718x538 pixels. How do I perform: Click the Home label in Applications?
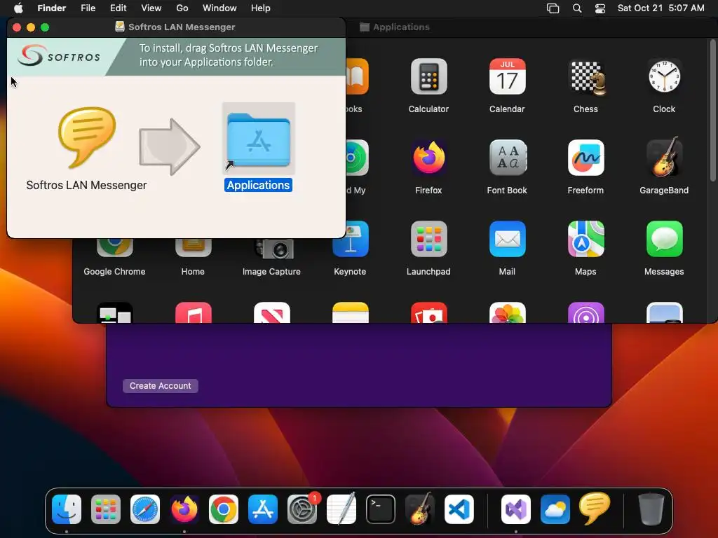coord(193,271)
